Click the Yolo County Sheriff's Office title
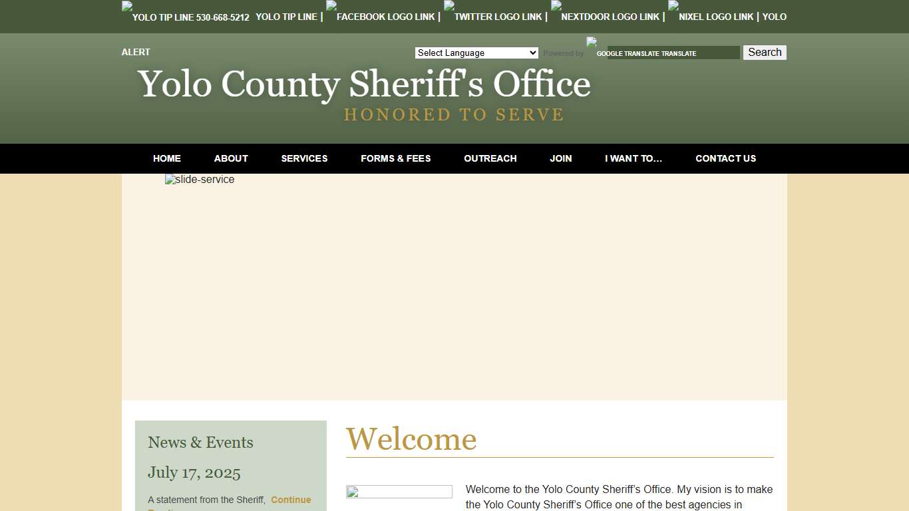Image resolution: width=909 pixels, height=511 pixels. coord(363,85)
